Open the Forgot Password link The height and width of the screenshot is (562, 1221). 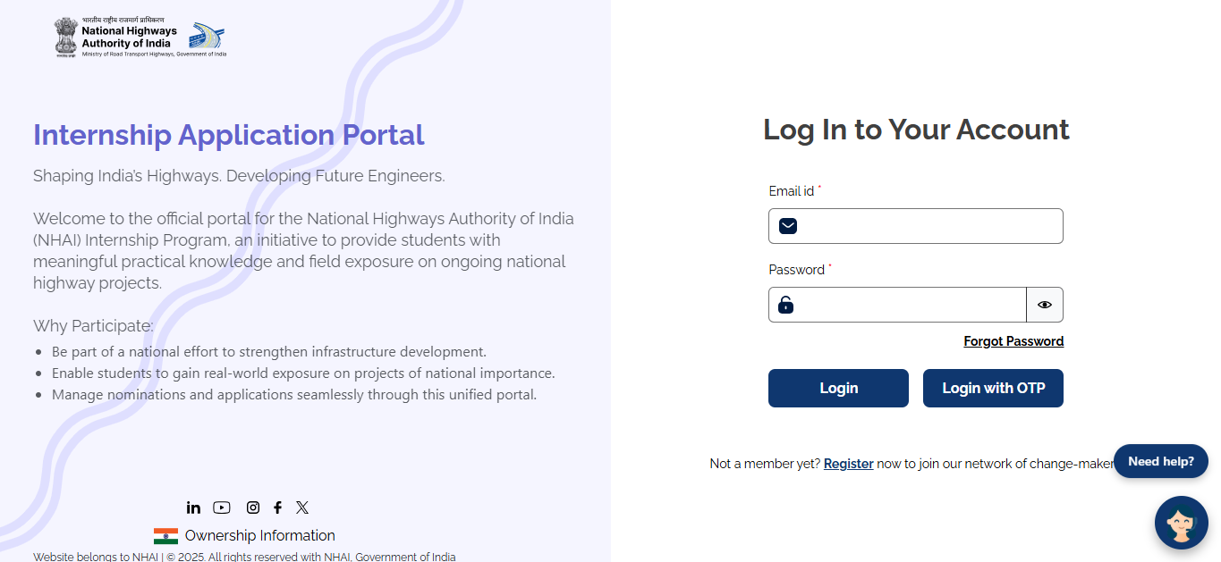click(1013, 340)
